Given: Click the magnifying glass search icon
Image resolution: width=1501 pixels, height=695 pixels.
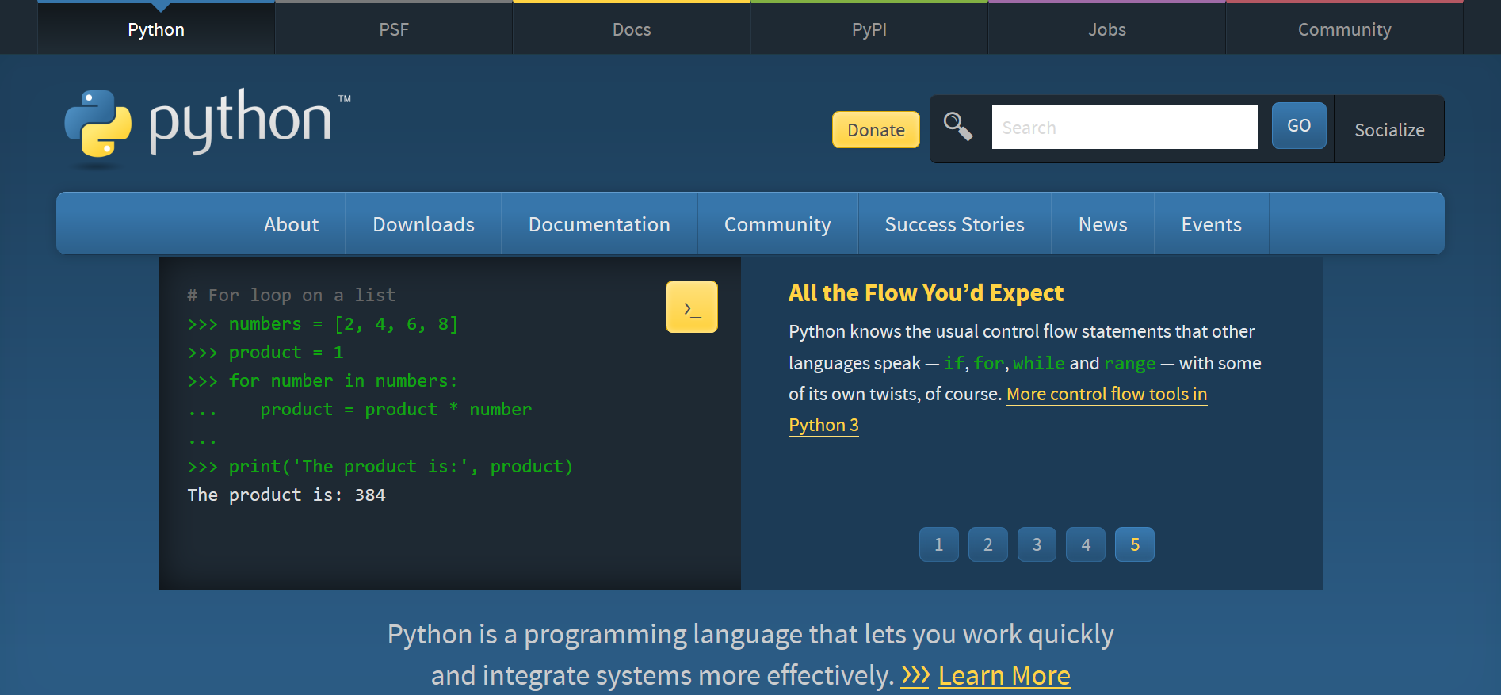Looking at the screenshot, I should point(958,127).
